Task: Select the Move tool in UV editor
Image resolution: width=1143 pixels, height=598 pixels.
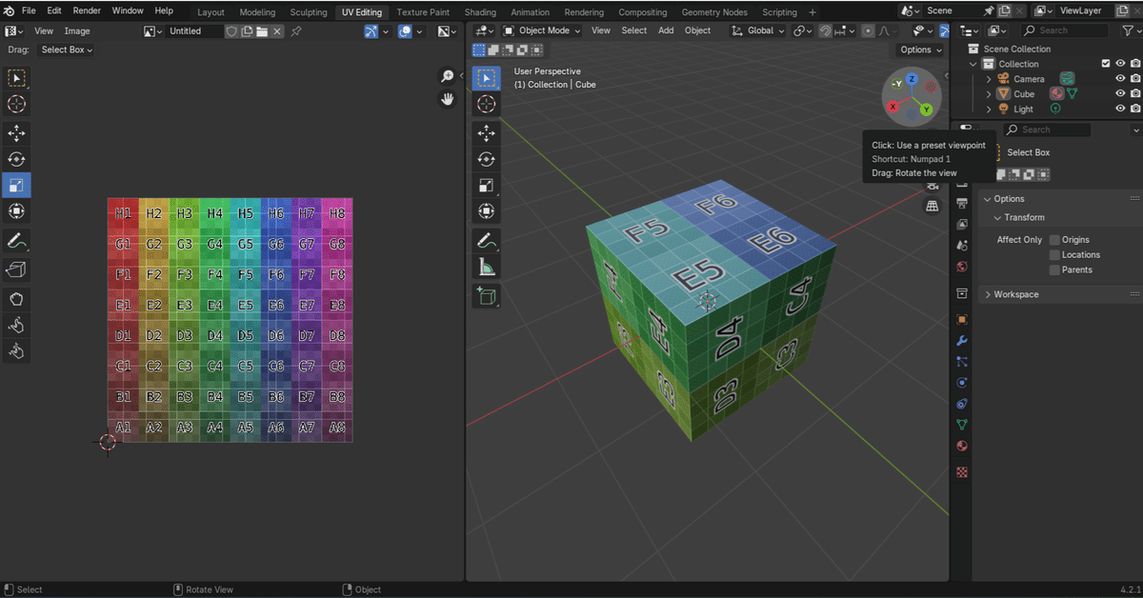Action: tap(17, 133)
